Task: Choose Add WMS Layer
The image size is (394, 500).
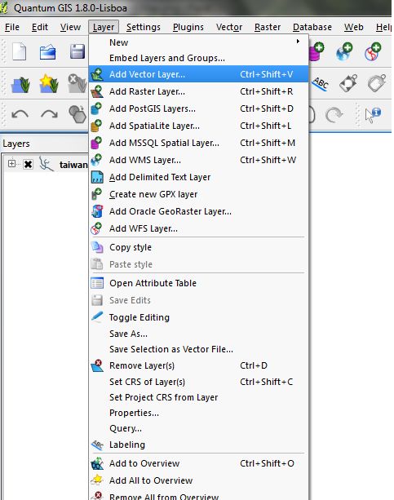Action: [198, 160]
